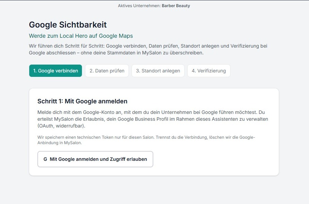The width and height of the screenshot is (309, 204).
Task: Click the 'Wir führen dich Schritt für Schritt' intro text
Action: coord(148,49)
